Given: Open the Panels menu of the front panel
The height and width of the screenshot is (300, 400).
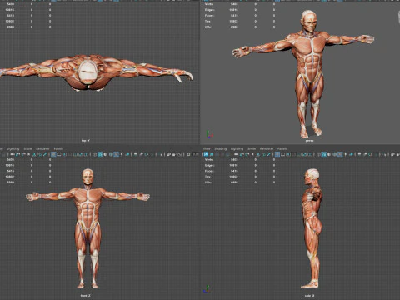Looking at the screenshot, I should pyautogui.click(x=58, y=148).
